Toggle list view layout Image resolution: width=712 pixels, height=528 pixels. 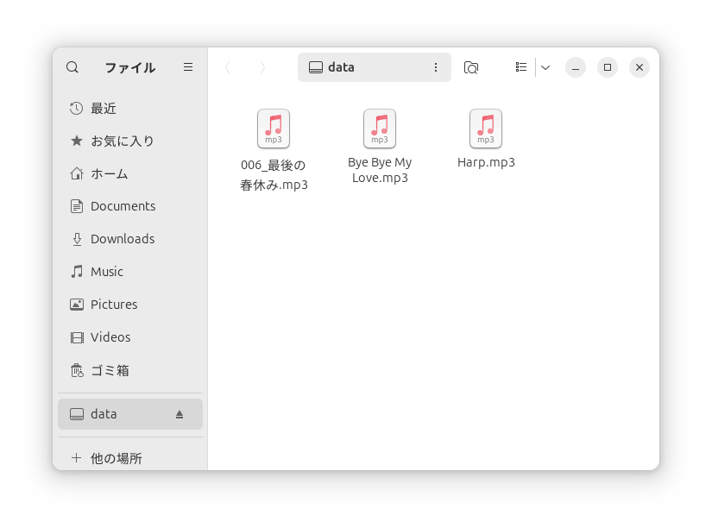(520, 67)
